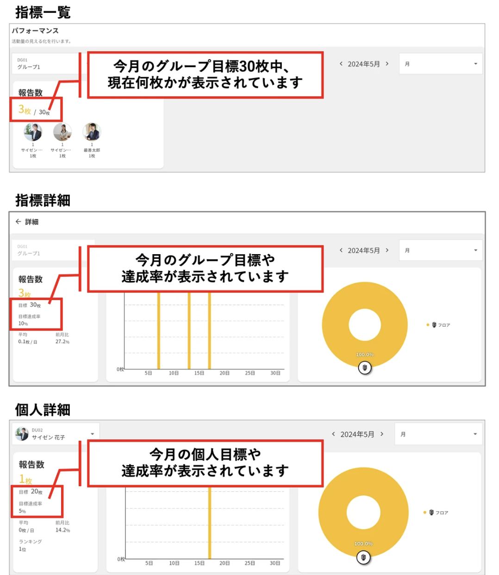
Task: Click the donut chart in 個人詳細
Action: point(363,512)
